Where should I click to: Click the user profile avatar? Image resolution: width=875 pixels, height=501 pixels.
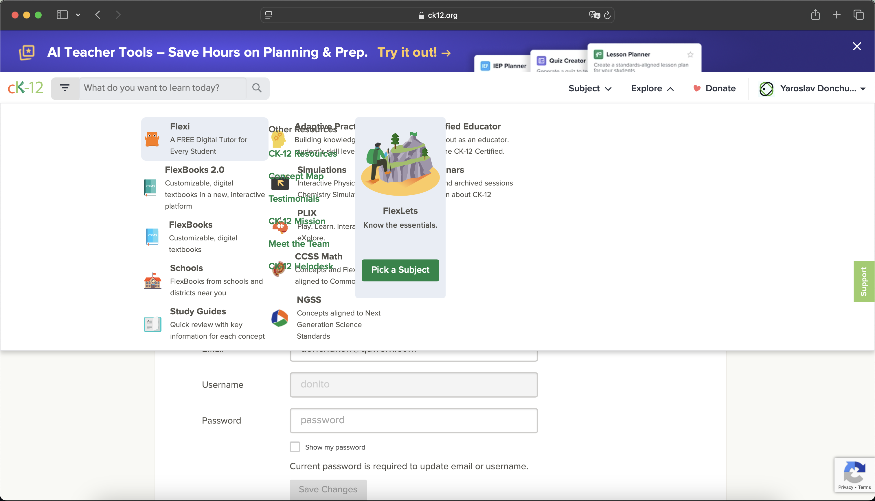(x=766, y=89)
